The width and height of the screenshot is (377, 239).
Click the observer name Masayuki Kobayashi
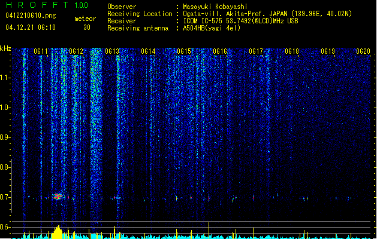(x=215, y=7)
